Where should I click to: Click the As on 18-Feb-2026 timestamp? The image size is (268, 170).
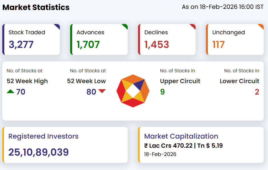(222, 7)
